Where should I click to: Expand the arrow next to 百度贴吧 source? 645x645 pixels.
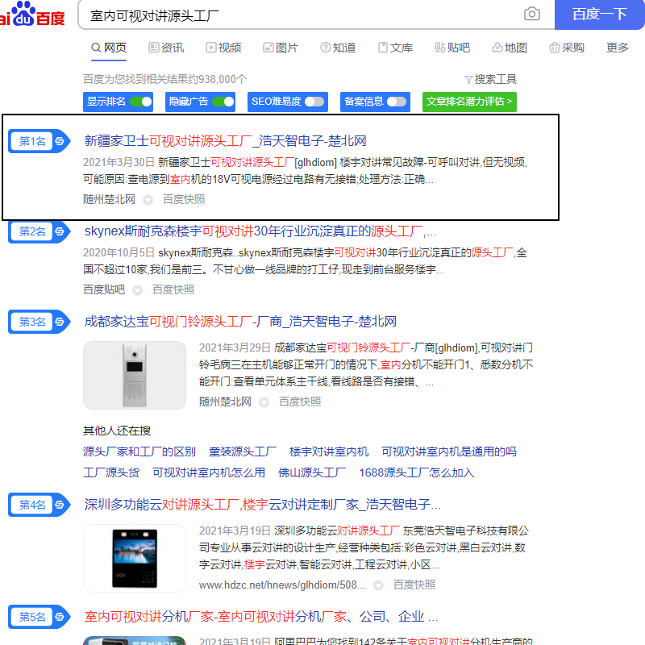coord(137,290)
